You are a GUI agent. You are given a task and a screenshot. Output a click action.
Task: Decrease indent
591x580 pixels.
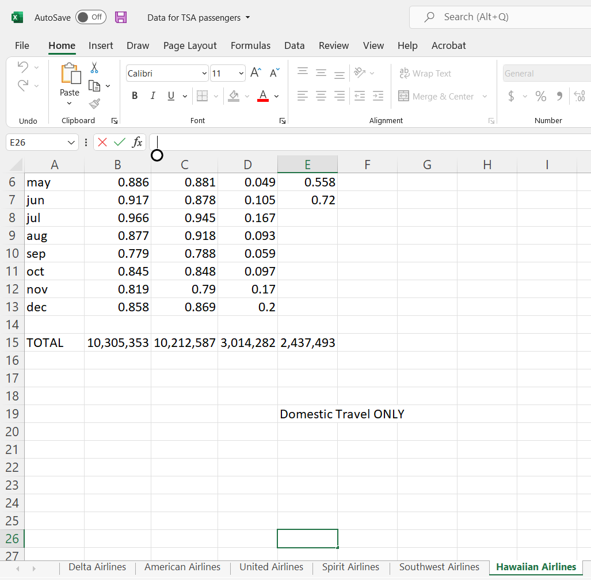click(360, 96)
